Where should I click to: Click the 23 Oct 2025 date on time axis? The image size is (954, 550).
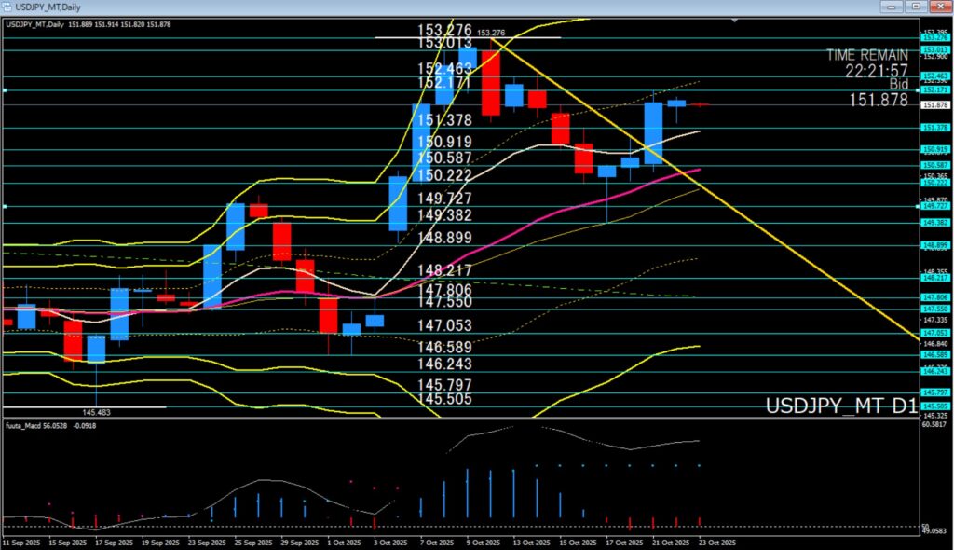coord(716,542)
